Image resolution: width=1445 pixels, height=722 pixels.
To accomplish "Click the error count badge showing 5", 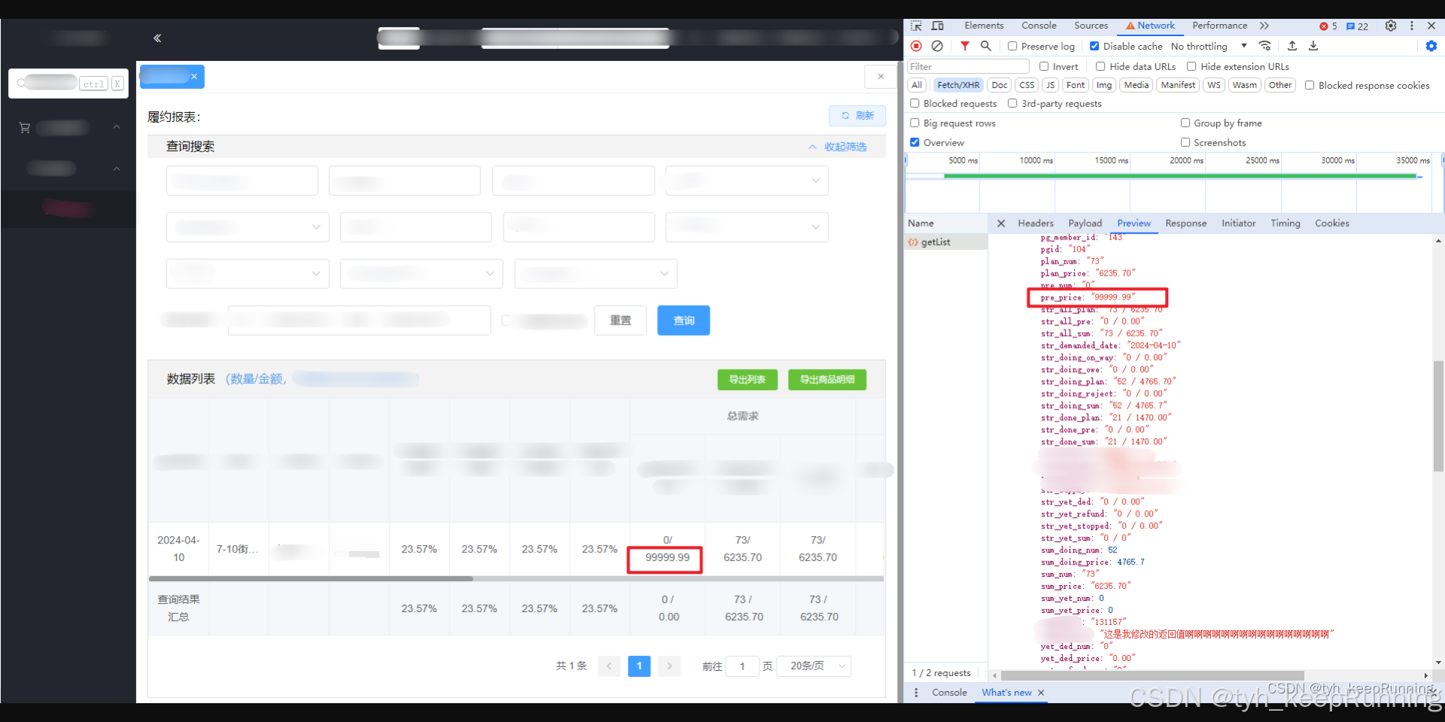I will pos(1328,26).
